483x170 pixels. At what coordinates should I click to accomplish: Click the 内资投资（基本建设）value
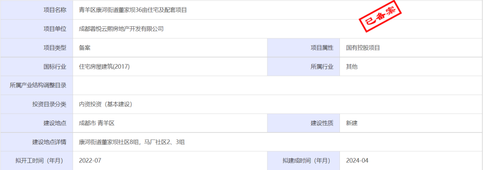coord(106,104)
